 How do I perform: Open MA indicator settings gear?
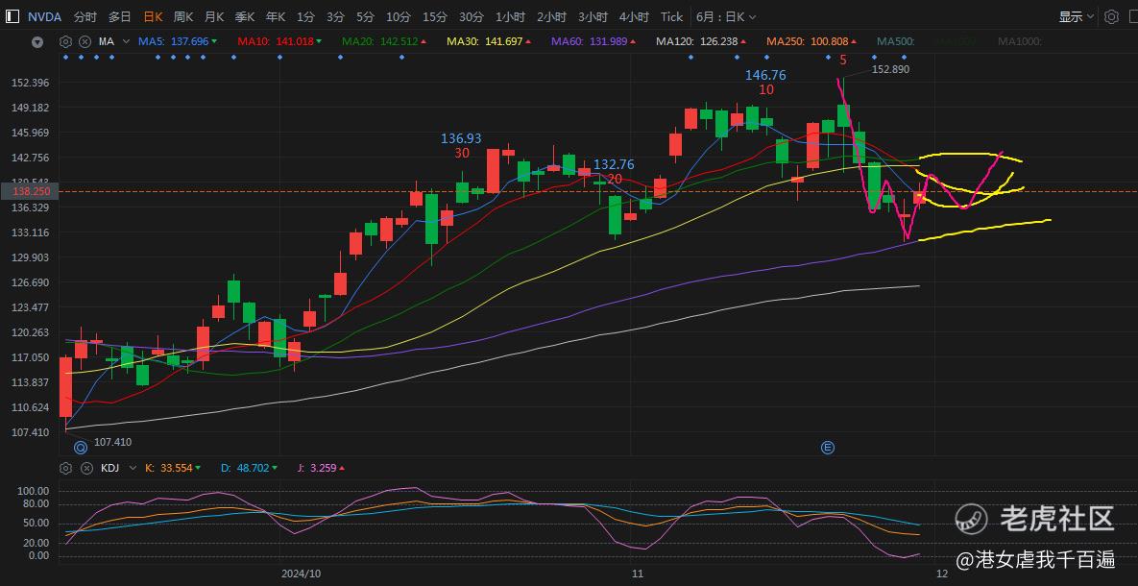click(66, 41)
